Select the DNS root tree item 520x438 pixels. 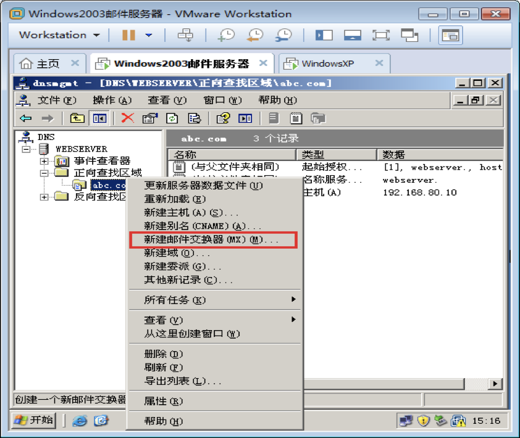tap(46, 137)
